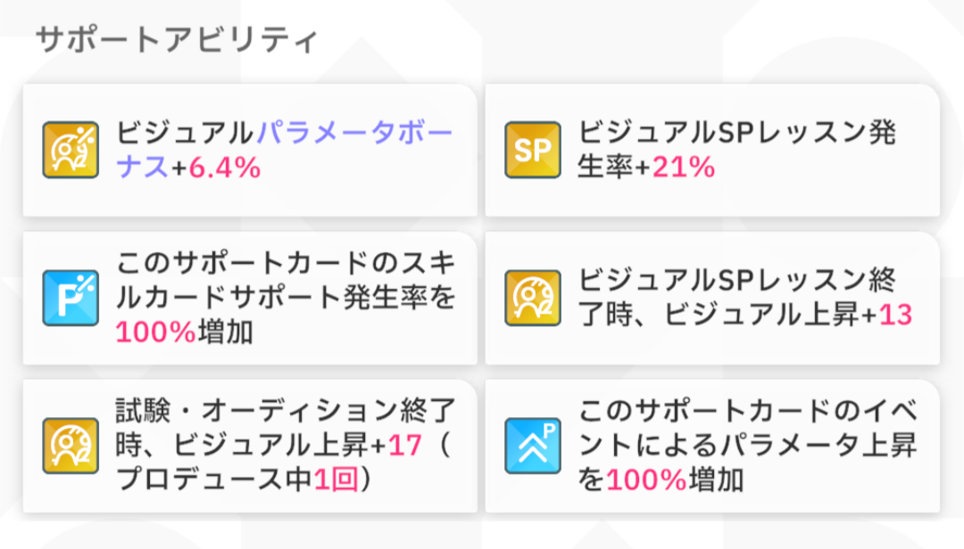Image resolution: width=964 pixels, height=549 pixels.
Task: Tap the gold SP lesson rate icon
Action: coord(533,151)
